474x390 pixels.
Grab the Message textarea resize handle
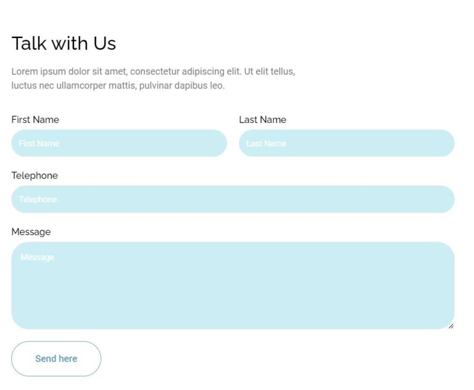(x=451, y=325)
